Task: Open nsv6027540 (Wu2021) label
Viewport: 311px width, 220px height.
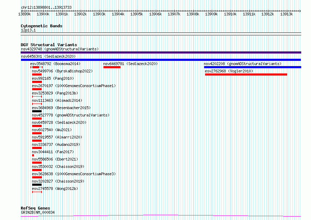Action: pyautogui.click(x=52, y=130)
